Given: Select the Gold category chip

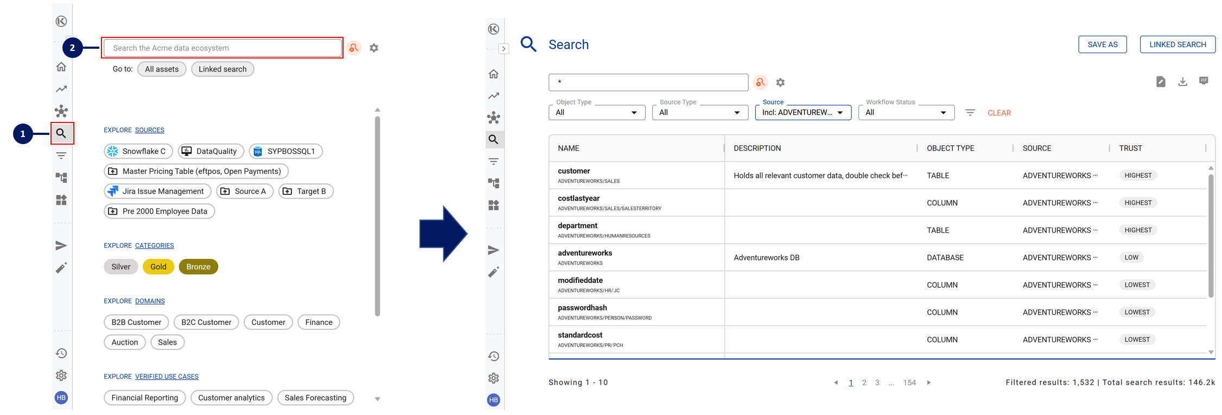Looking at the screenshot, I should (158, 267).
